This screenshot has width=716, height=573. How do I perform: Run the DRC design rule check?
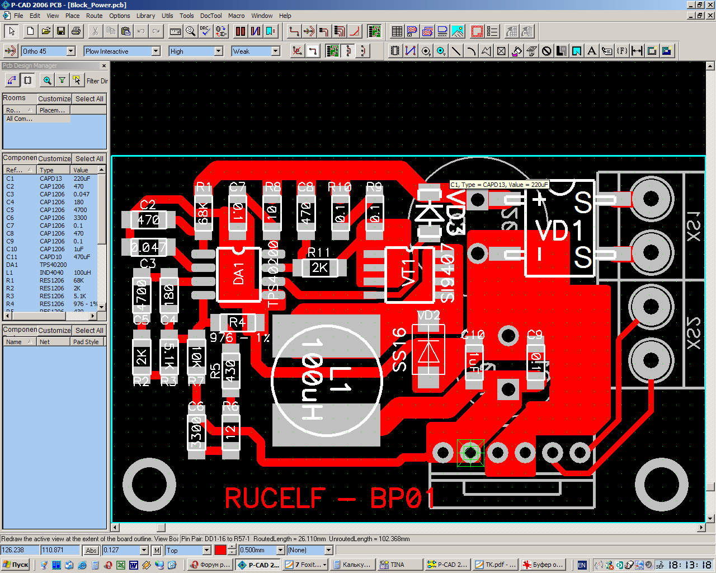point(205,31)
